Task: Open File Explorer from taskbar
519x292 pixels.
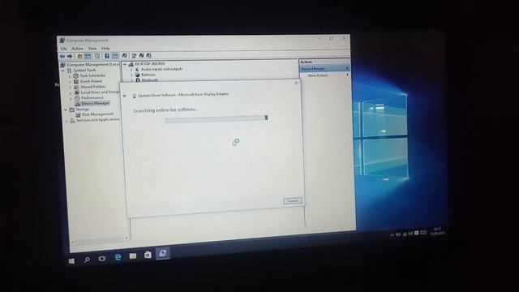Action: (133, 255)
